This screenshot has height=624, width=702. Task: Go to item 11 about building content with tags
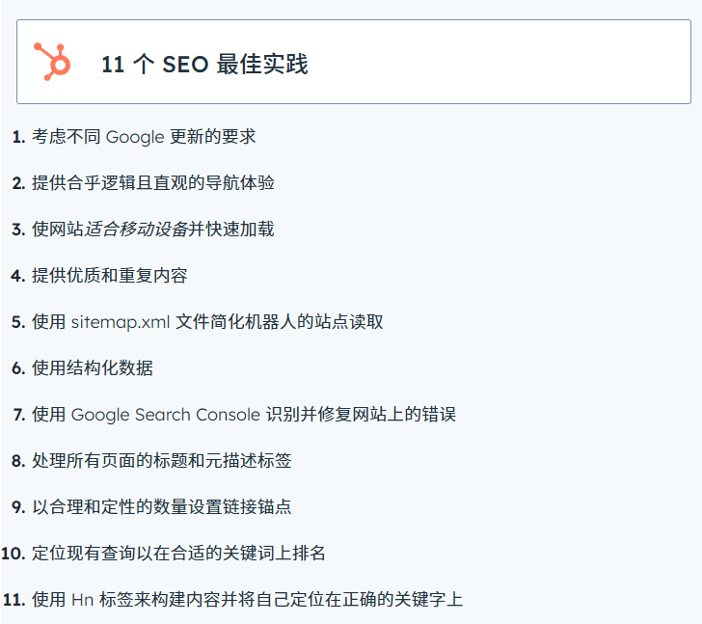(247, 600)
